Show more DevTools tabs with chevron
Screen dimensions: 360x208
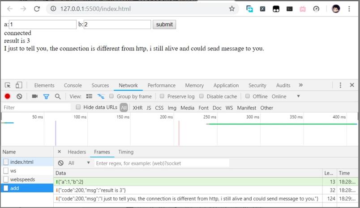click(x=300, y=85)
